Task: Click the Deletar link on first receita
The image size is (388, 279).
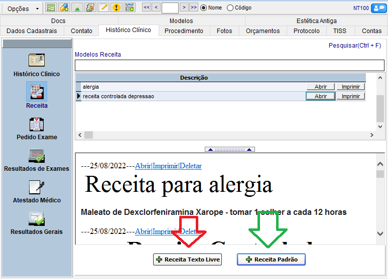Action: pyautogui.click(x=191, y=166)
